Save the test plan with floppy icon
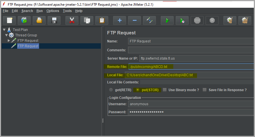The width and height of the screenshot is (255, 137). pos(54,20)
